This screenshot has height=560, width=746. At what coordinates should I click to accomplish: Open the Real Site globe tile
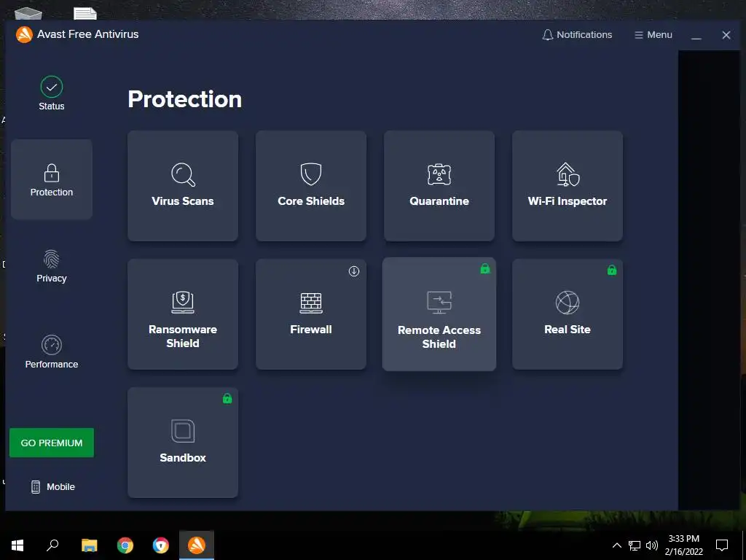pyautogui.click(x=568, y=314)
